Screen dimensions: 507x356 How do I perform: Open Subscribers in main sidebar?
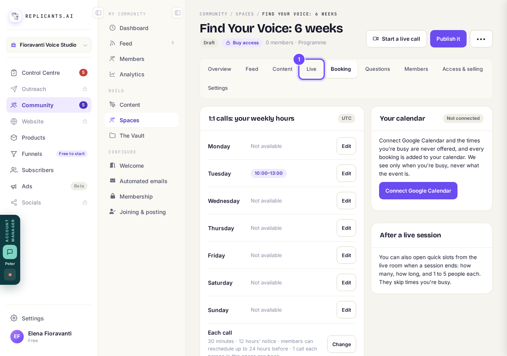(49, 170)
